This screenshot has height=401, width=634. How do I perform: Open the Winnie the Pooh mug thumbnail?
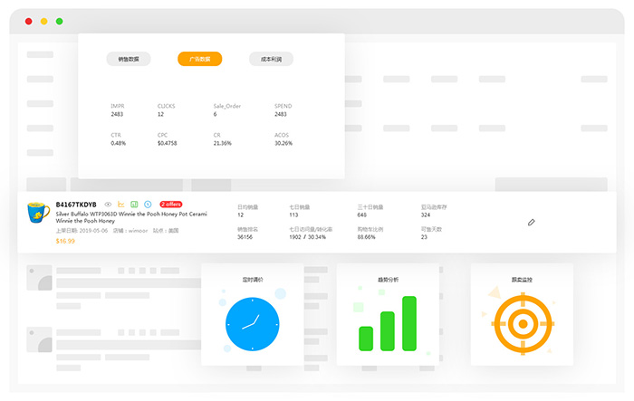pyautogui.click(x=38, y=214)
